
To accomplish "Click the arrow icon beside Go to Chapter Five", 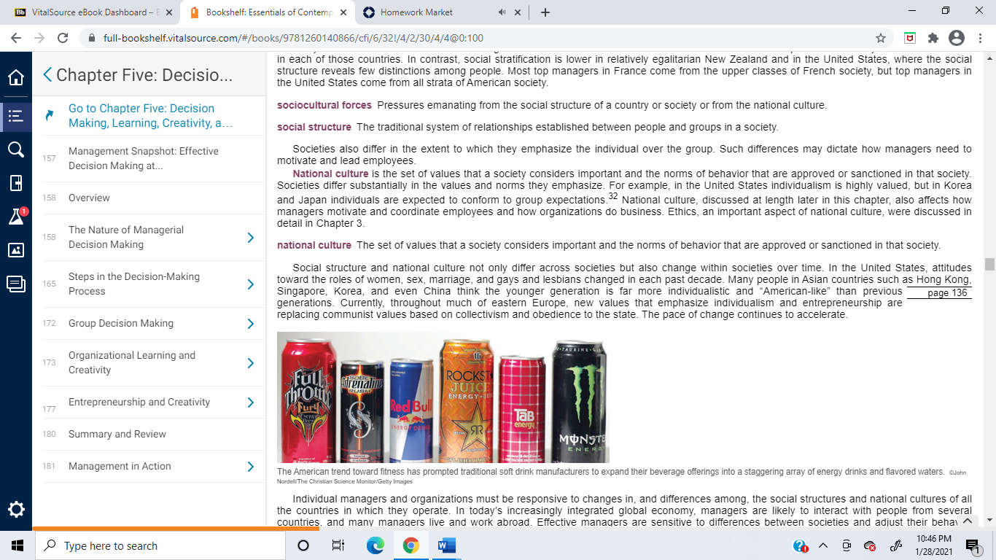I will (x=50, y=115).
